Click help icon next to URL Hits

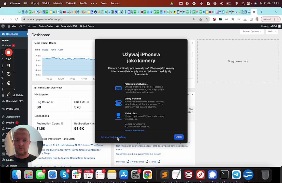point(88,102)
